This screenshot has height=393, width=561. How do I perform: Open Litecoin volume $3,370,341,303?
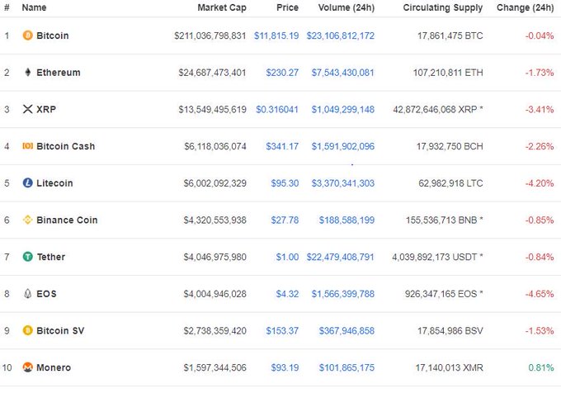coord(342,183)
